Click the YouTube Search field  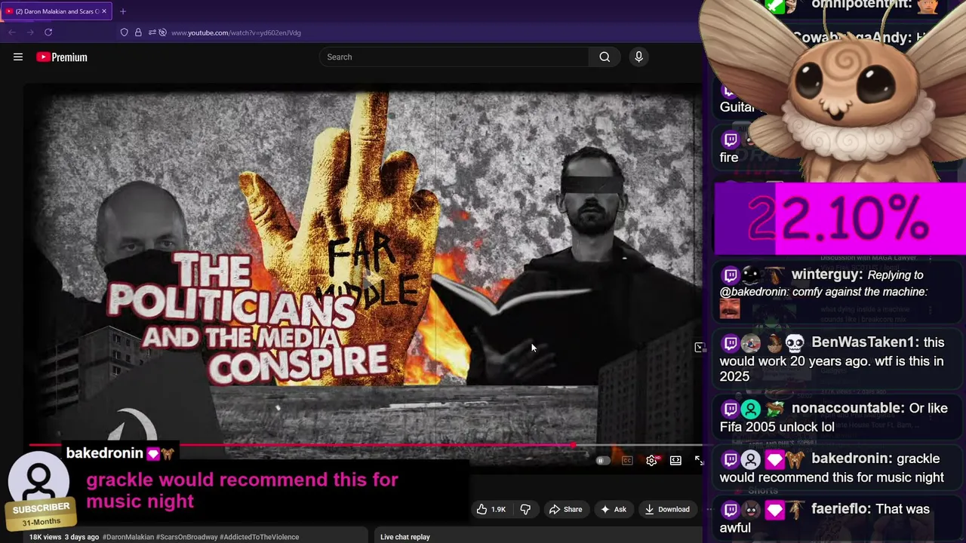[455, 57]
